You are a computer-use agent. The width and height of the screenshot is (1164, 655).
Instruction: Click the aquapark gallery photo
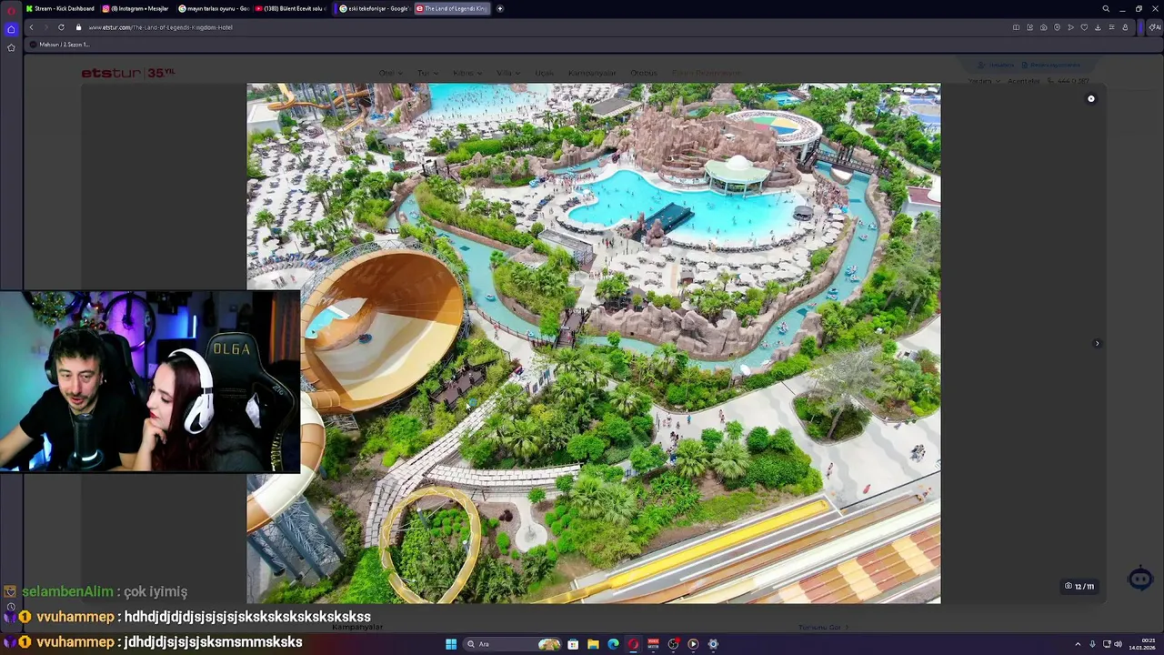594,343
